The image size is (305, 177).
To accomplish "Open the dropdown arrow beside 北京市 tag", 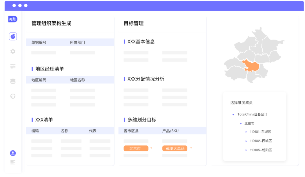I will click(151, 148).
